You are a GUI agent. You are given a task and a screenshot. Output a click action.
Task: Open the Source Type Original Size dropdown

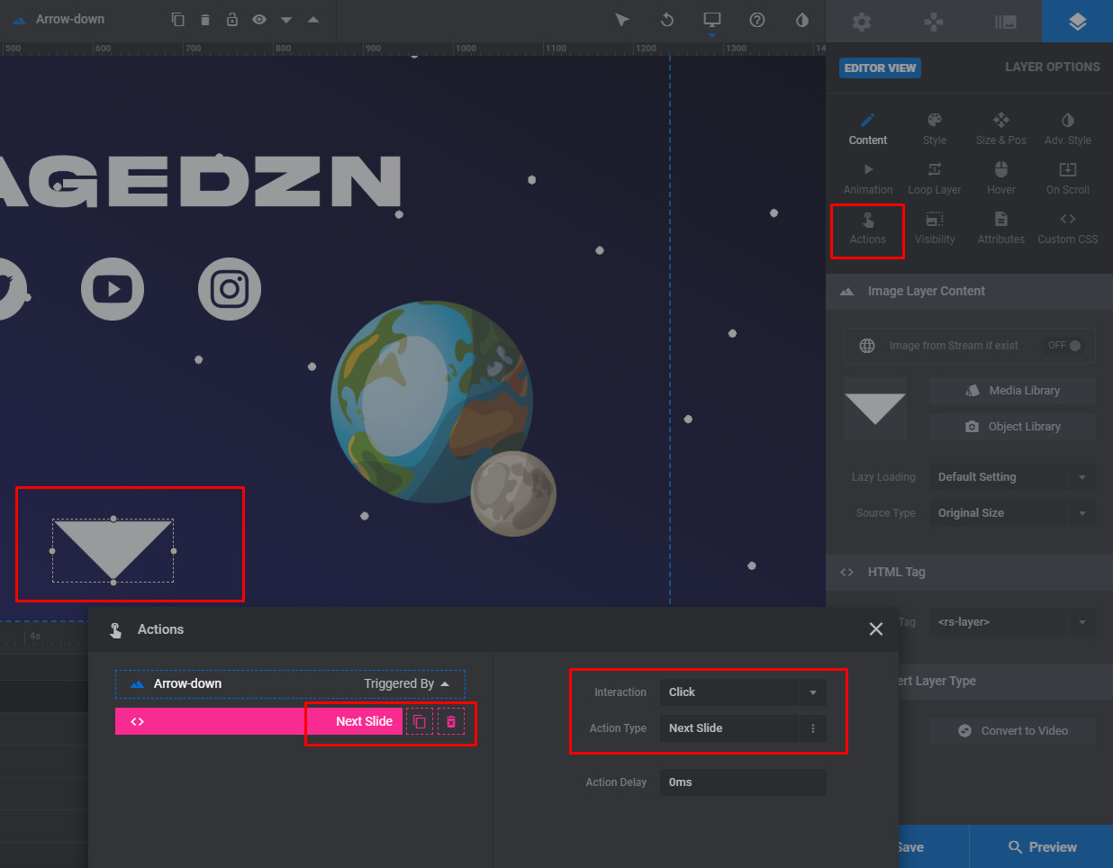click(x=1011, y=513)
